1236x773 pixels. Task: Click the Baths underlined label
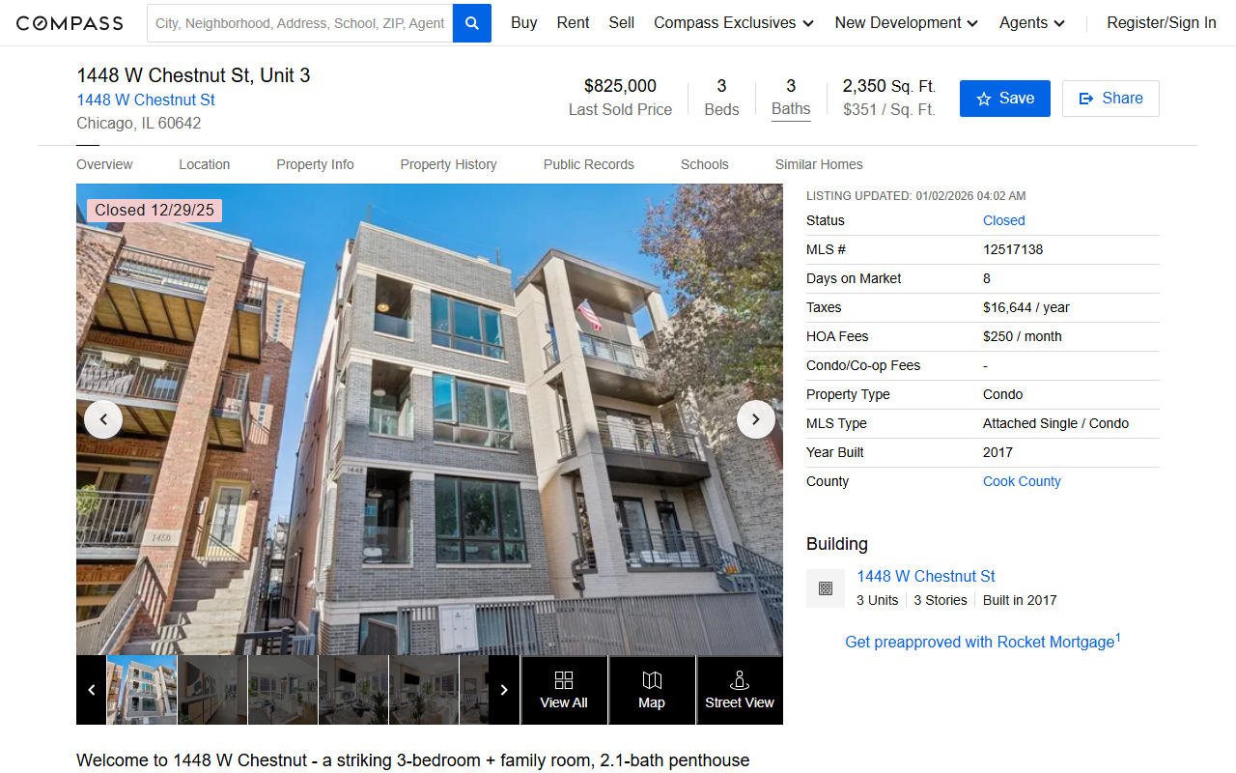coord(791,109)
